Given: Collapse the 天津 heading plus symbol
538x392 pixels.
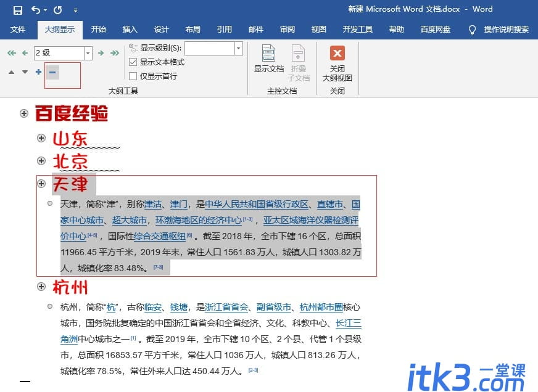Looking at the screenshot, I should pos(41,184).
